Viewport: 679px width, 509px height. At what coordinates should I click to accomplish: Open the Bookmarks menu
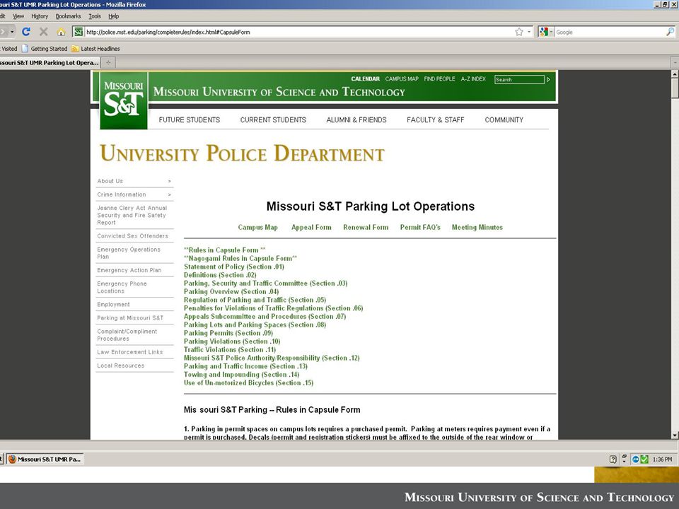click(68, 16)
